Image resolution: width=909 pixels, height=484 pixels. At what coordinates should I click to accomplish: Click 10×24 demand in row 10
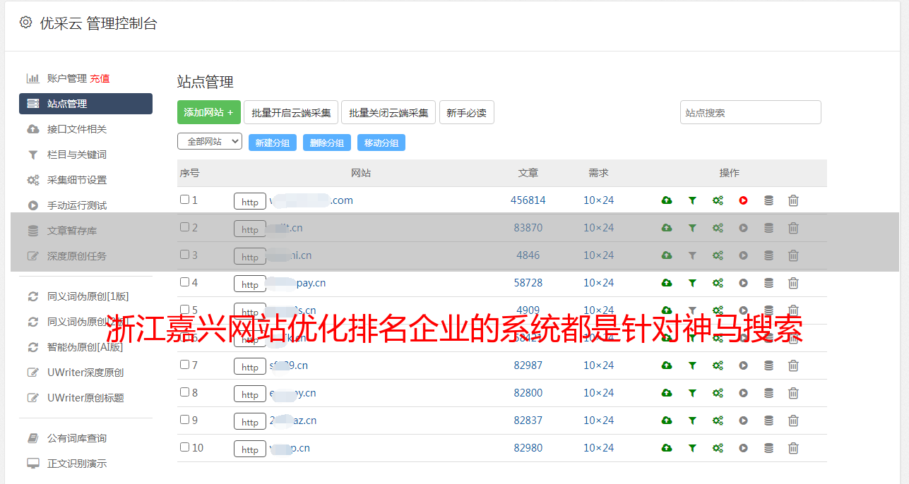tap(599, 448)
